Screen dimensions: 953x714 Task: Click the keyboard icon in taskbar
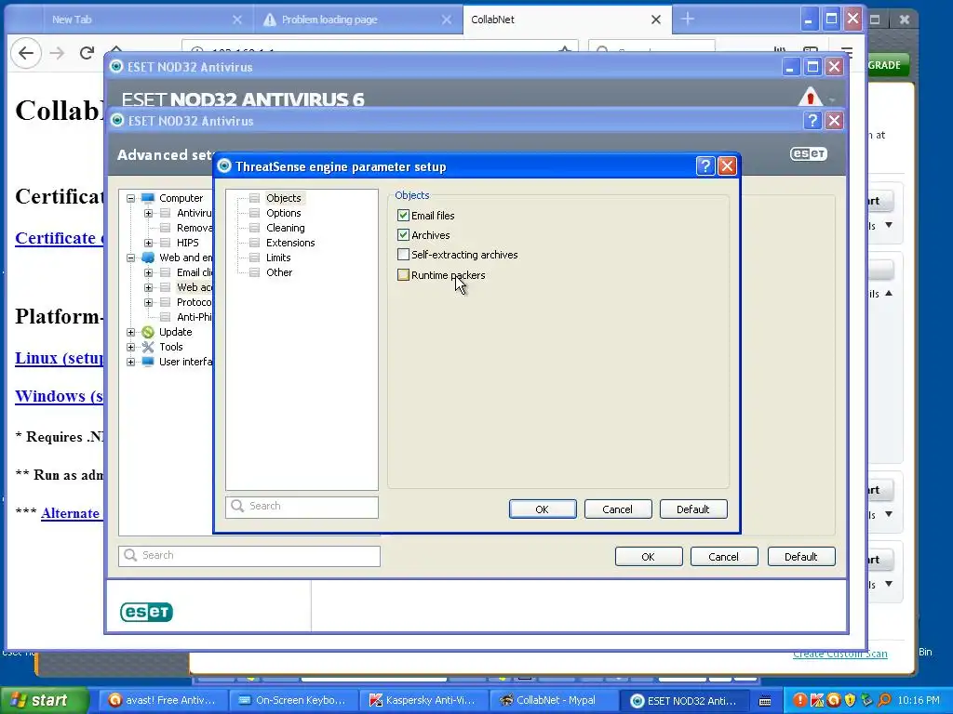point(765,701)
